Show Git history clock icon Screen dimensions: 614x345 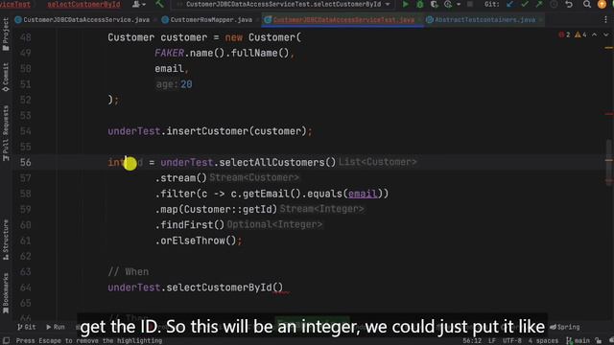point(554,4)
